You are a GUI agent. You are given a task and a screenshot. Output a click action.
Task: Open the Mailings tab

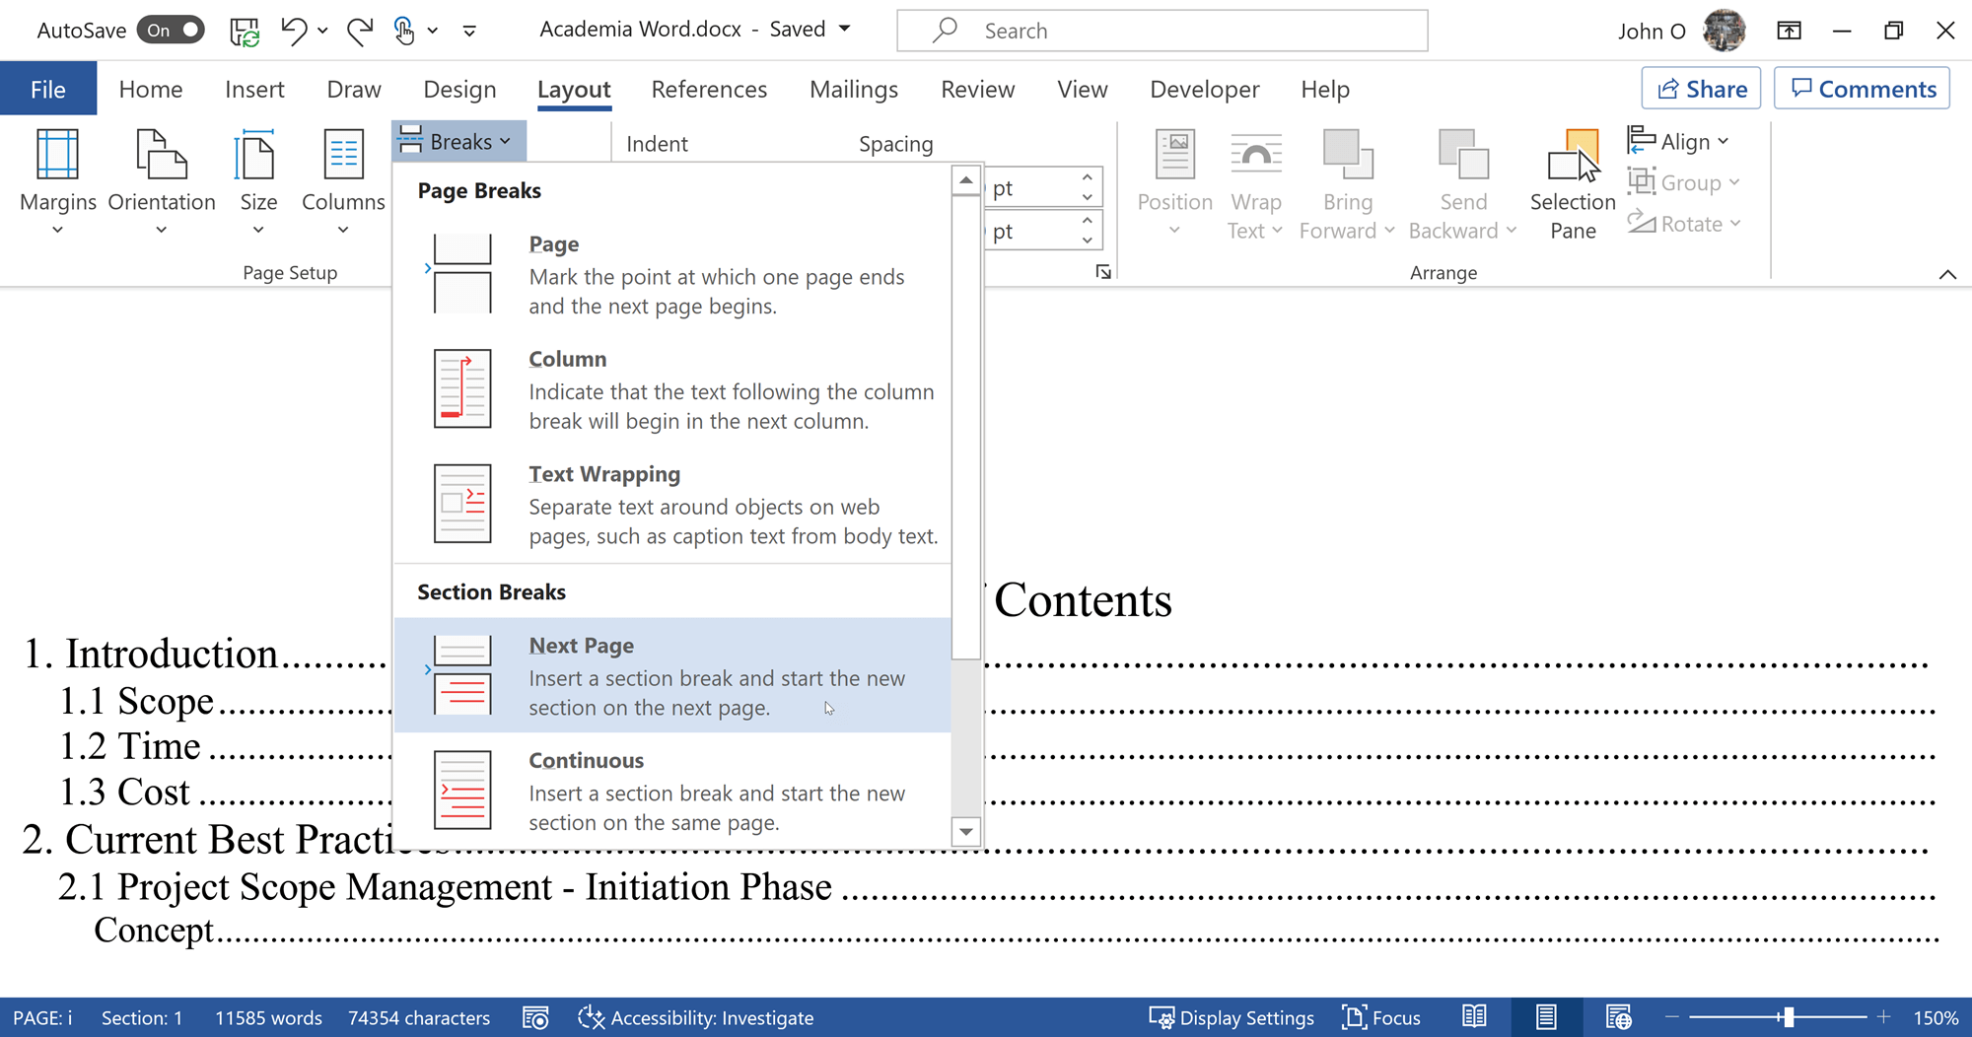853,89
